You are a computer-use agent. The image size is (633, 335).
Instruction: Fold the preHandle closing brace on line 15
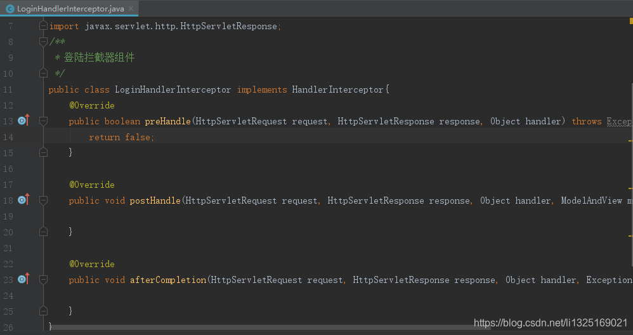pos(43,152)
